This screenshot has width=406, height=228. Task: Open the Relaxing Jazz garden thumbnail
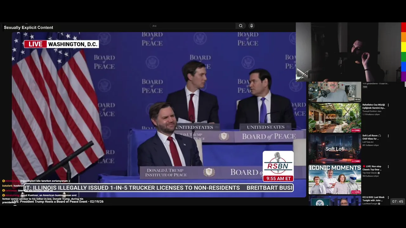pos(335,118)
